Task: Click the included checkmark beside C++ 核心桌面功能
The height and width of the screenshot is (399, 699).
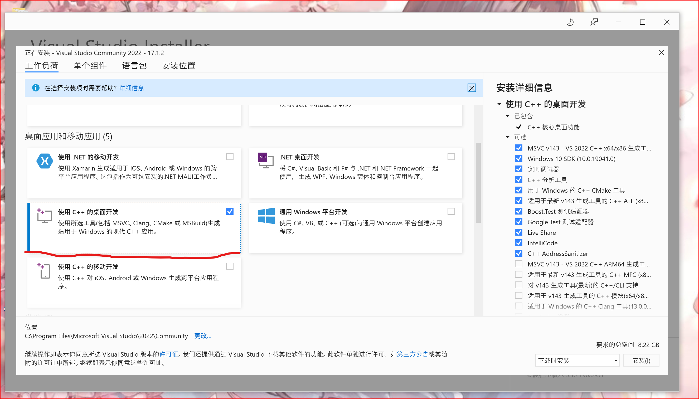Action: tap(518, 127)
